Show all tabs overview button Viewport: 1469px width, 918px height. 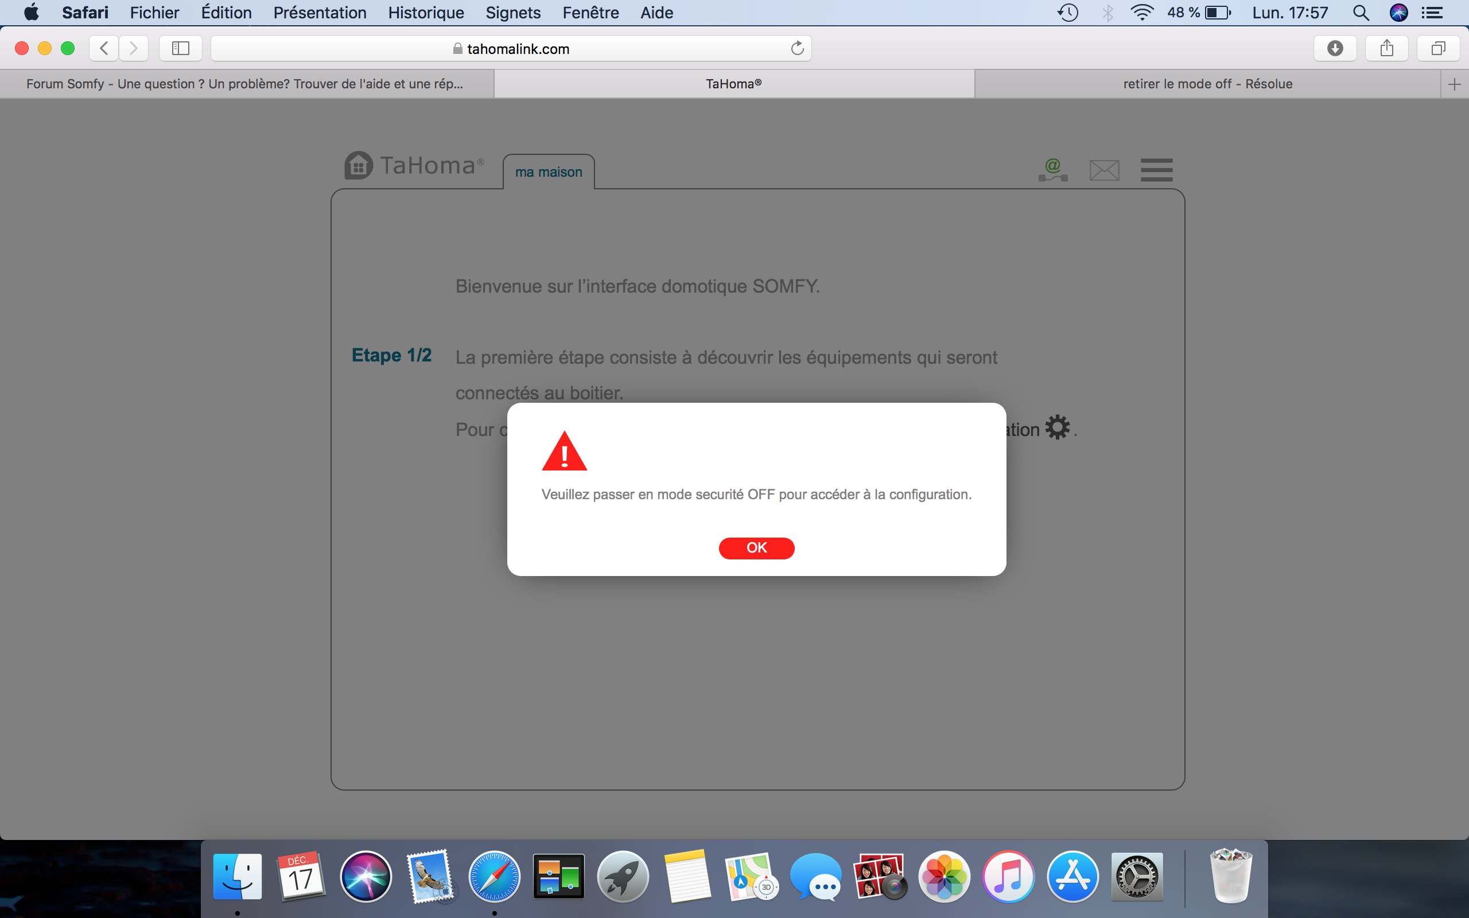pos(1438,48)
